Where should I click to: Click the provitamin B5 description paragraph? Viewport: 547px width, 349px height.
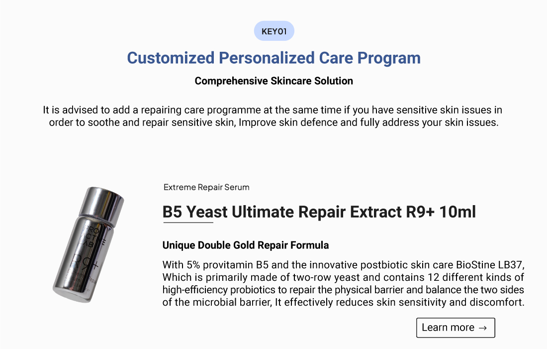pos(343,283)
